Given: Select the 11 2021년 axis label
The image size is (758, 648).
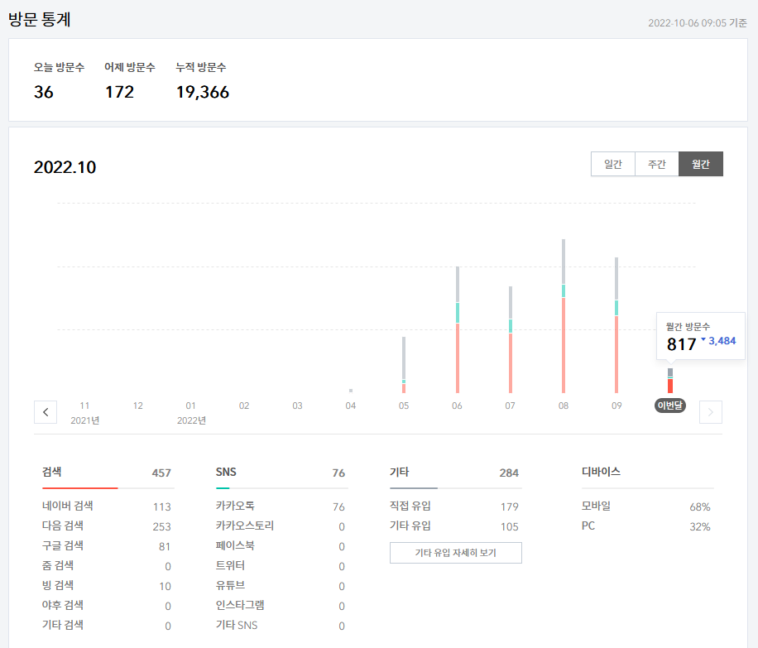Looking at the screenshot, I should click(85, 413).
